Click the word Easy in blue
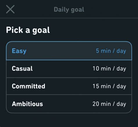The height and width of the screenshot is (127, 138). click(x=19, y=51)
